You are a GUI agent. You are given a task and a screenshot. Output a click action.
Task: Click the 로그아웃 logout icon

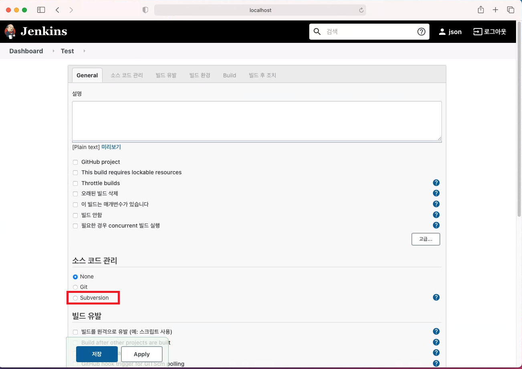(x=478, y=32)
